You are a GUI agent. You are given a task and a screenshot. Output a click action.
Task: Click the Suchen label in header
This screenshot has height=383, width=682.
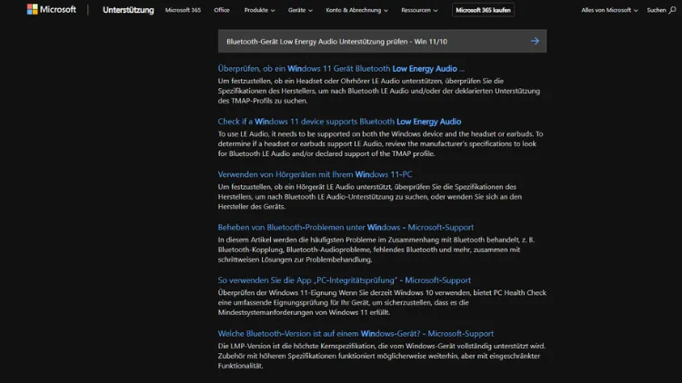(x=655, y=10)
